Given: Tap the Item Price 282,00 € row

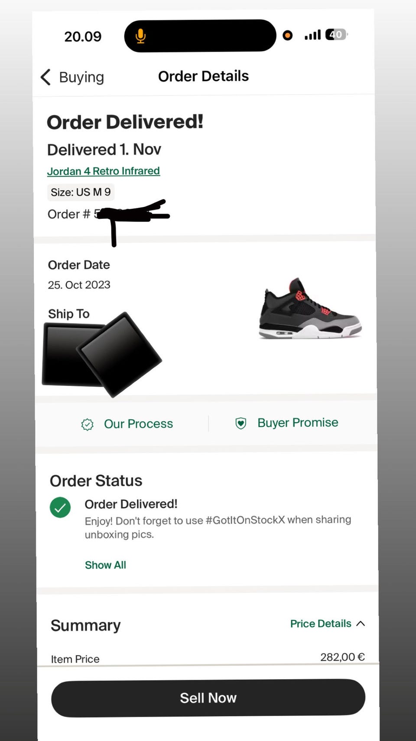Looking at the screenshot, I should (x=208, y=658).
